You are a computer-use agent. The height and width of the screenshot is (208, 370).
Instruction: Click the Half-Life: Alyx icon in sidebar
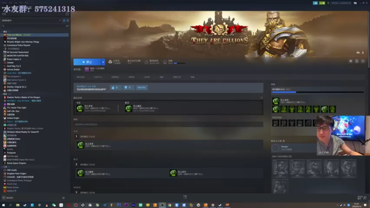point(5,111)
